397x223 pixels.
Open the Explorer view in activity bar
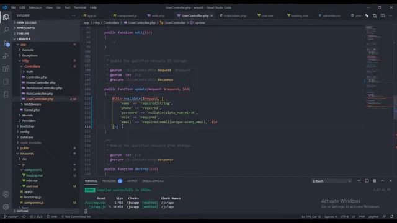click(6, 17)
